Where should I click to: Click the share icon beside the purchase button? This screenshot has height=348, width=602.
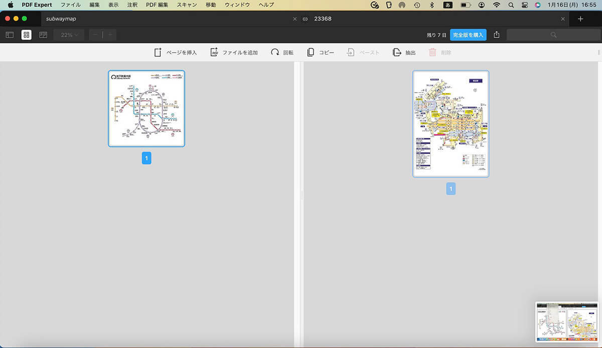[497, 35]
